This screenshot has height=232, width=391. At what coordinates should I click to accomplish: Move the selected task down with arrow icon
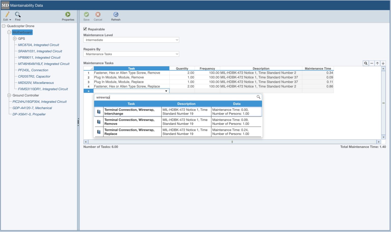383,63
